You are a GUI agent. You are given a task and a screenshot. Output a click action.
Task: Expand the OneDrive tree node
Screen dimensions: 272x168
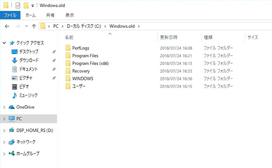(x=5, y=107)
